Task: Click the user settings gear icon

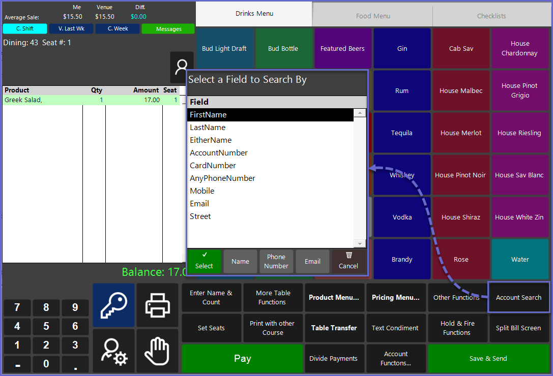Action: click(113, 351)
